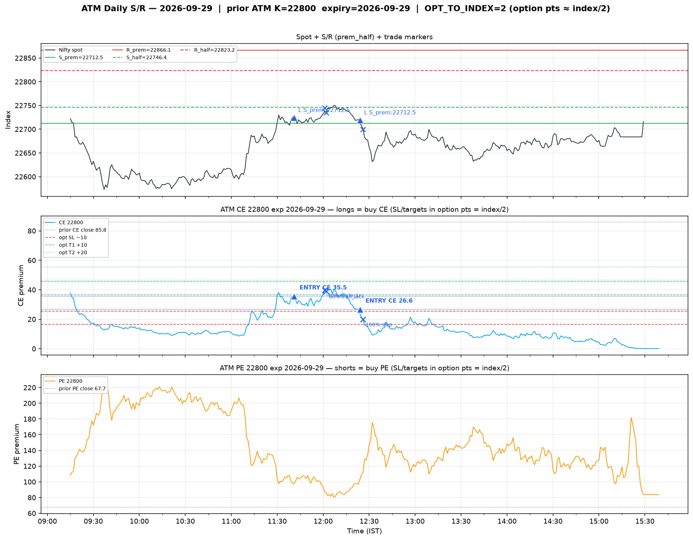The image size is (693, 540).
Task: Click the entry triangle beside ENTRY CE 26.6
Action: coord(360,310)
